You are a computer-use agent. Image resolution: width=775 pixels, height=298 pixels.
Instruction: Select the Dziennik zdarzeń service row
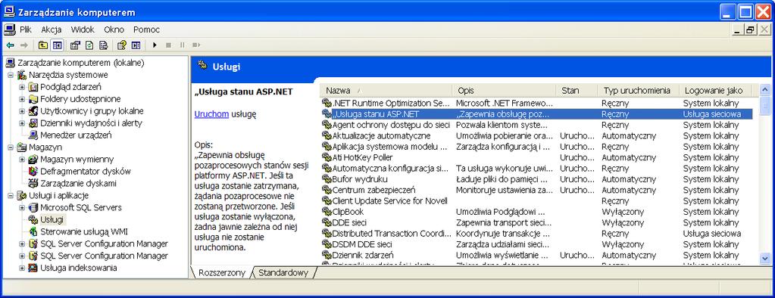click(537, 255)
